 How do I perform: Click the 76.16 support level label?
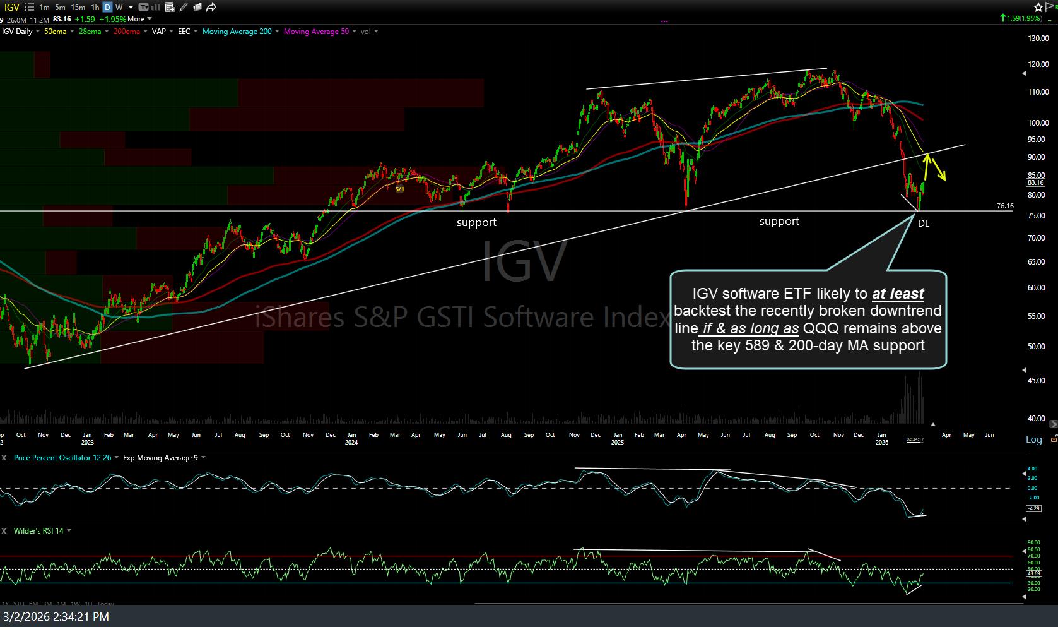[1005, 206]
